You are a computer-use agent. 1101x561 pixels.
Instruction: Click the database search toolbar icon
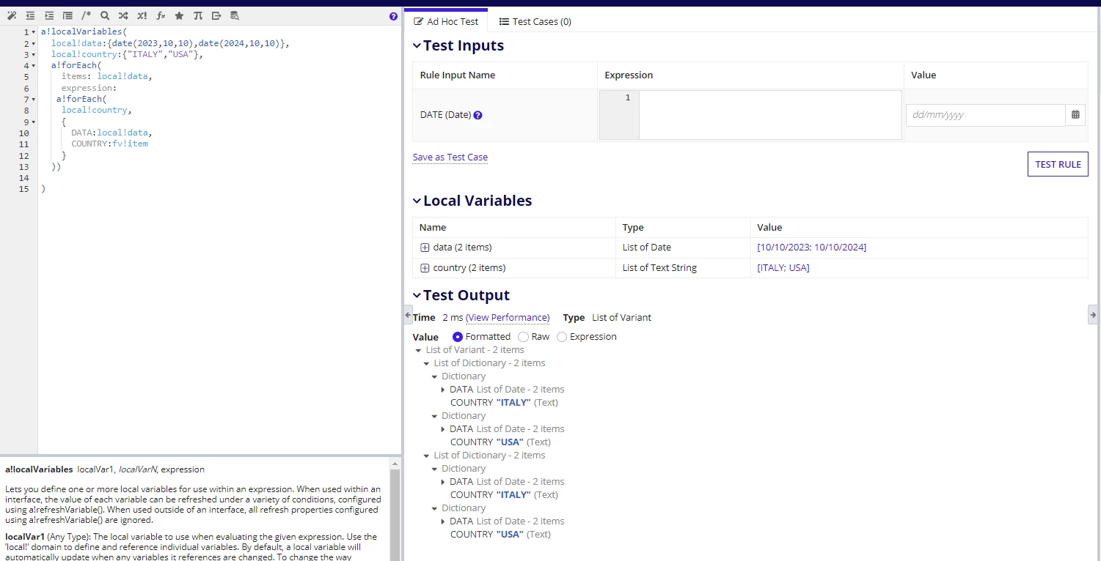pyautogui.click(x=235, y=15)
